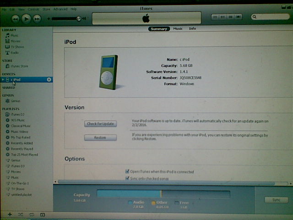This screenshot has height=220, width=293.
Task: Click the capacity usage bar
Action: click(163, 194)
